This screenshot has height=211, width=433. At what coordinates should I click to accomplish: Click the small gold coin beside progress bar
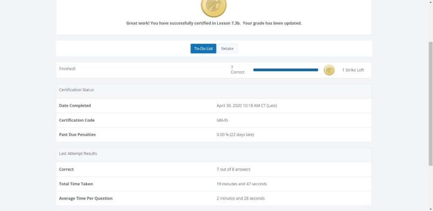329,70
